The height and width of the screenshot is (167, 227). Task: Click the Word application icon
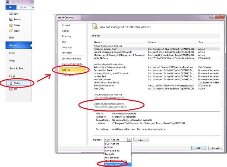(7, 2)
